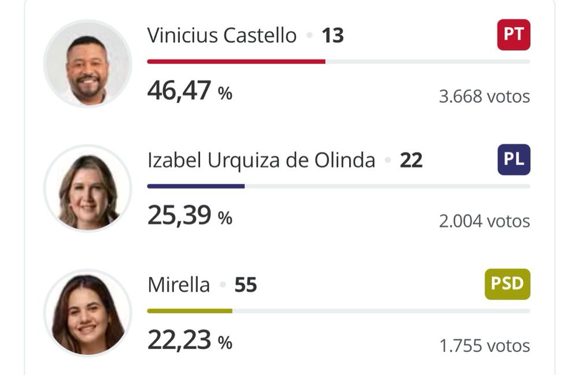This screenshot has height=375, width=578.
Task: Select the Vinicius Castello name link
Action: pos(222,36)
